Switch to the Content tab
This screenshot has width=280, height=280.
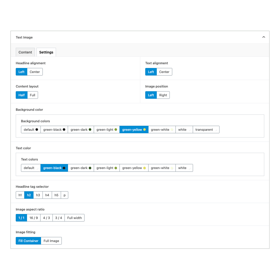click(25, 52)
